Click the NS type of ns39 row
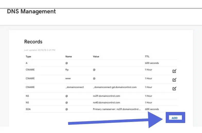The image size is (202, 133). point(27,96)
